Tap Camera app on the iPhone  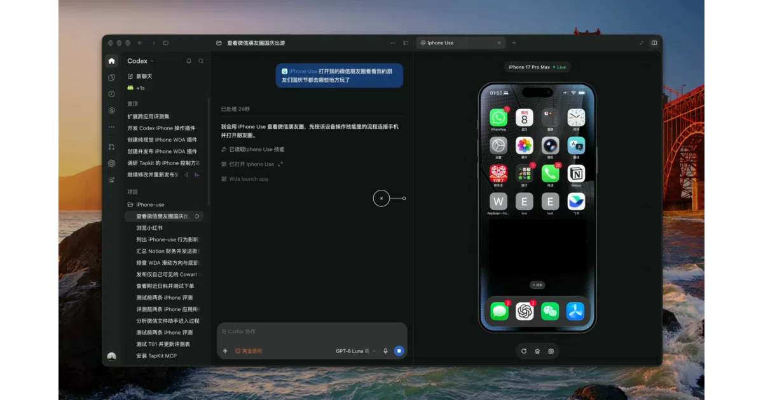(x=550, y=145)
